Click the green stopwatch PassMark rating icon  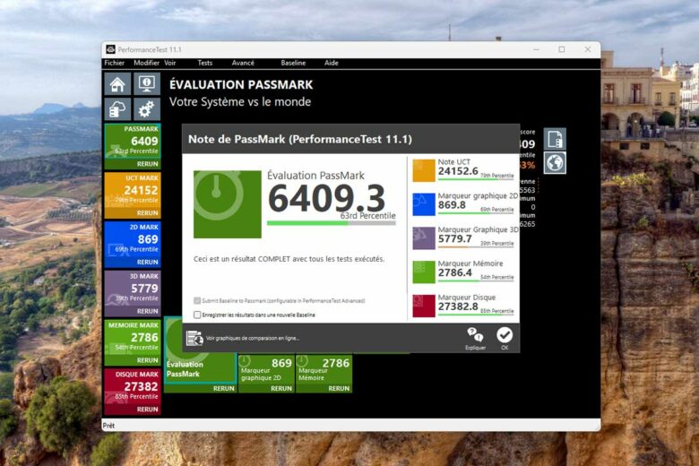[x=228, y=204]
